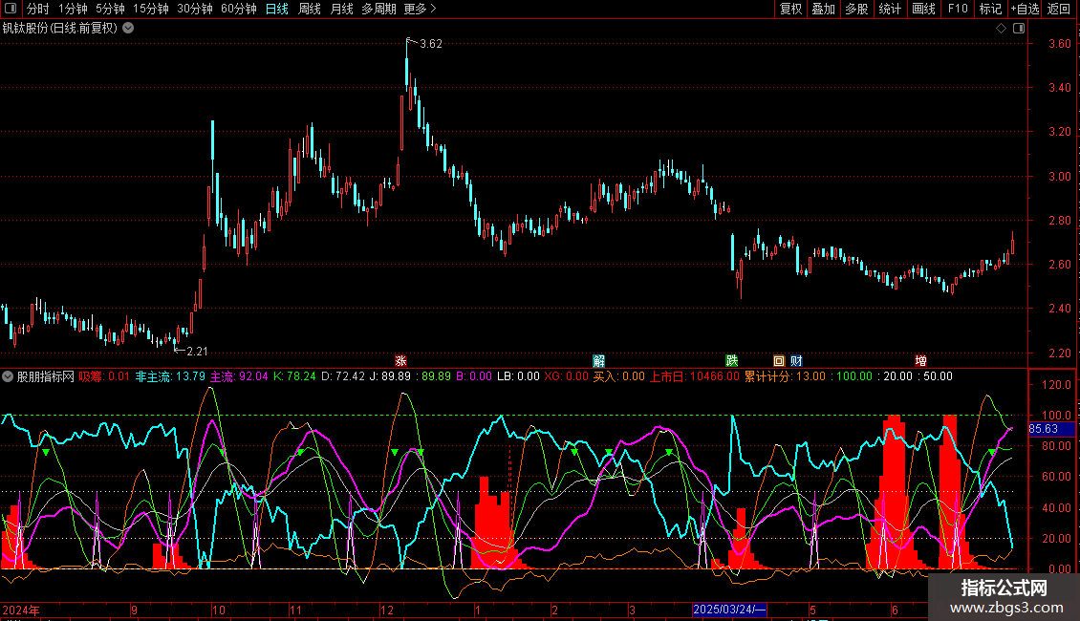Click the K: 78.24 indicator value
This screenshot has width=1080, height=621.
click(294, 376)
